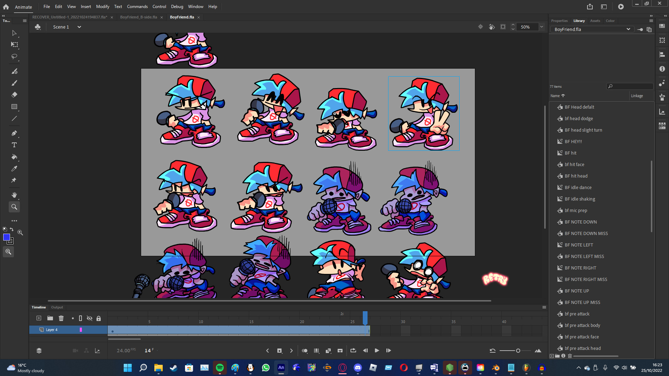This screenshot has height=376, width=669.
Task: Expand the collapsed right panel dock
Action: [x=665, y=16]
